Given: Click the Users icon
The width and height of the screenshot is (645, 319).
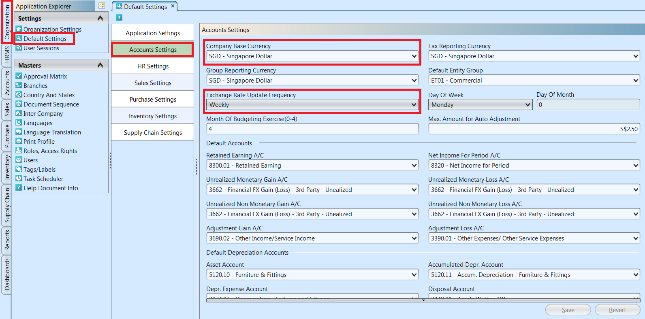Looking at the screenshot, I should pos(19,159).
